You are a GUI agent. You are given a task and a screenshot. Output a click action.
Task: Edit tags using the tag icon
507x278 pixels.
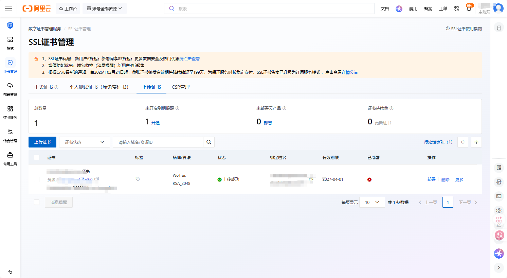138,179
